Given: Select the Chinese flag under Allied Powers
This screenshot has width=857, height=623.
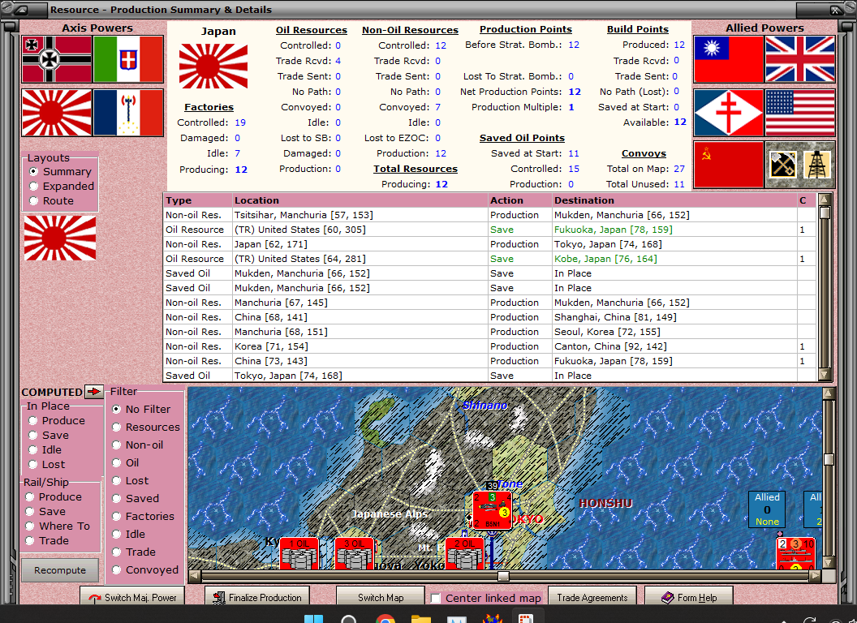Looking at the screenshot, I should (729, 59).
